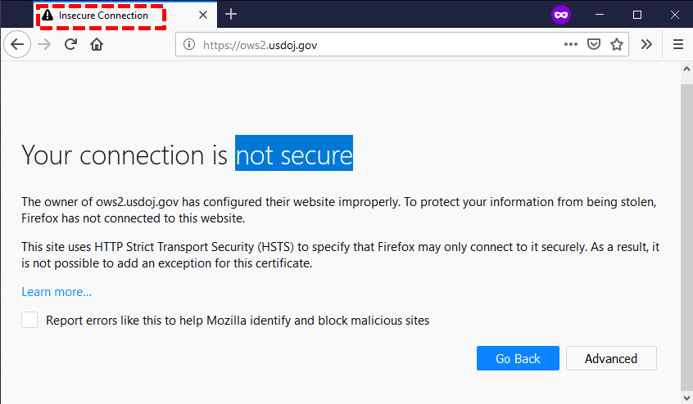Click the Advanced button
Viewport: 693px width, 404px height.
tap(610, 358)
